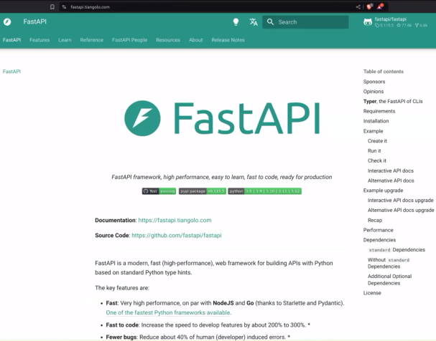Click the FastAPI site title in header

34,21
